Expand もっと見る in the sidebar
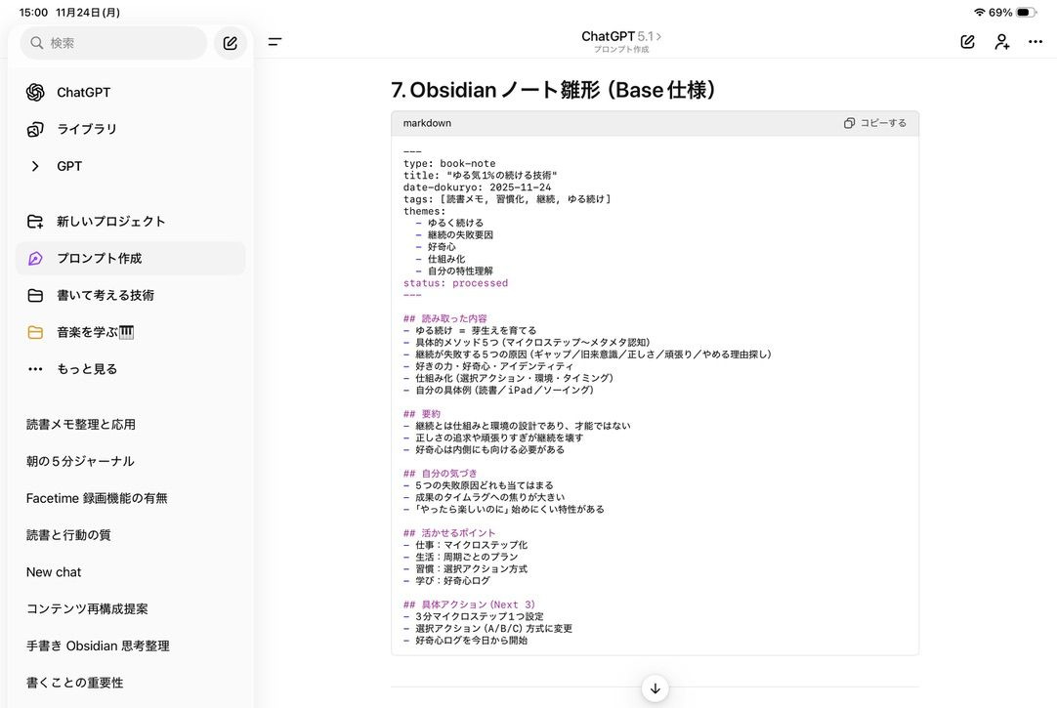Viewport: 1057px width, 708px height. pos(84,368)
